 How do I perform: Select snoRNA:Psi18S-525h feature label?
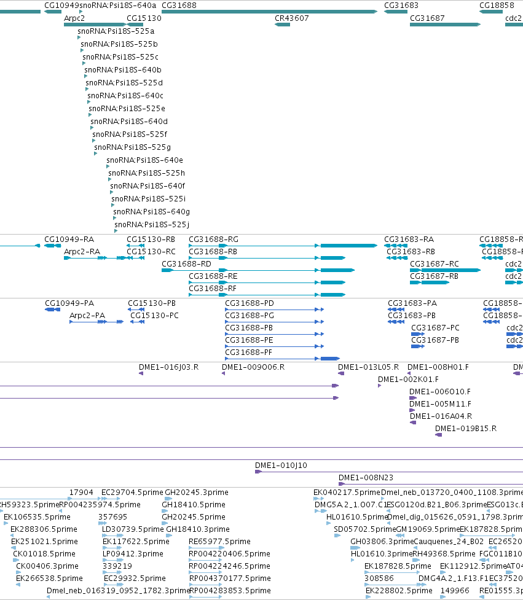point(147,173)
